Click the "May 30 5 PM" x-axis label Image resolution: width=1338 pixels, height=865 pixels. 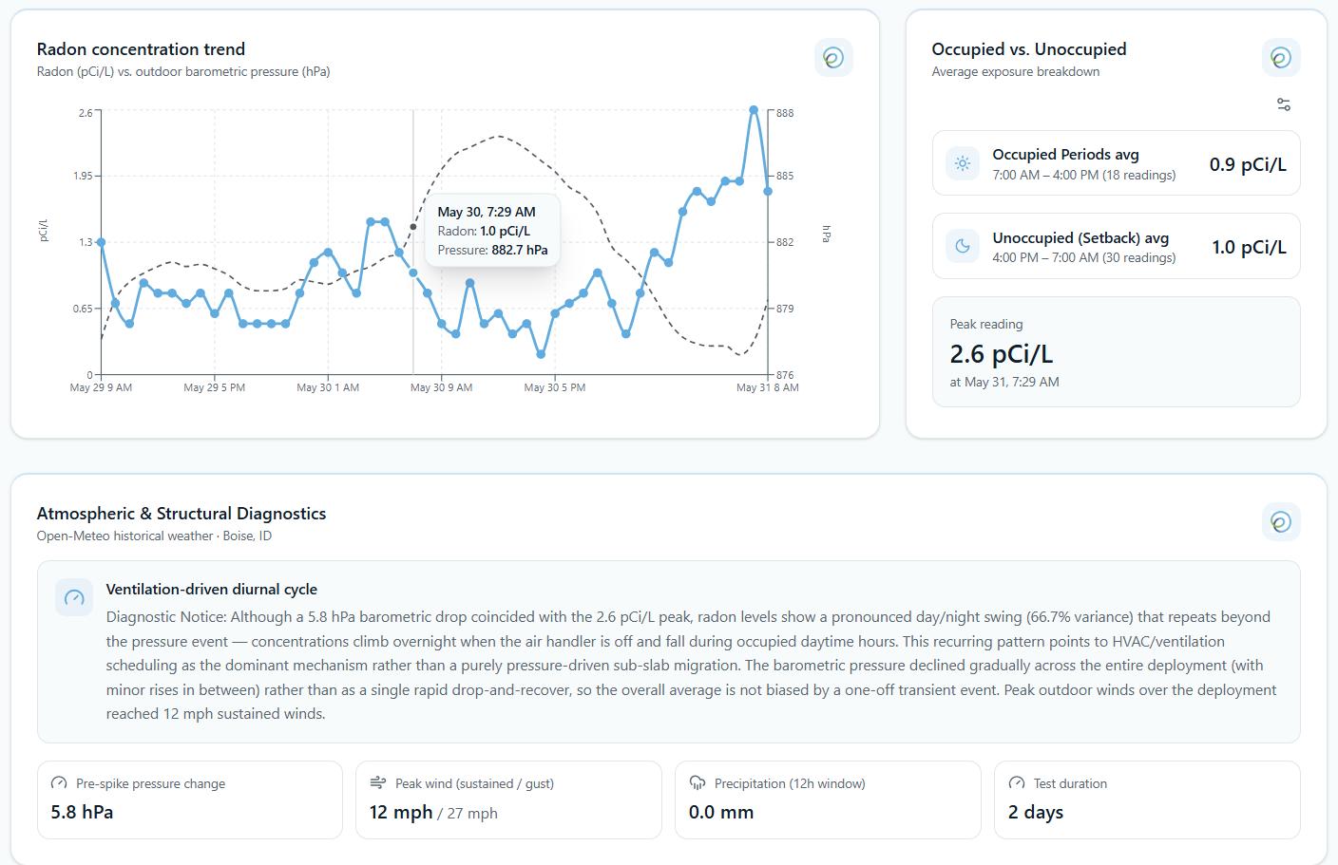coord(555,387)
